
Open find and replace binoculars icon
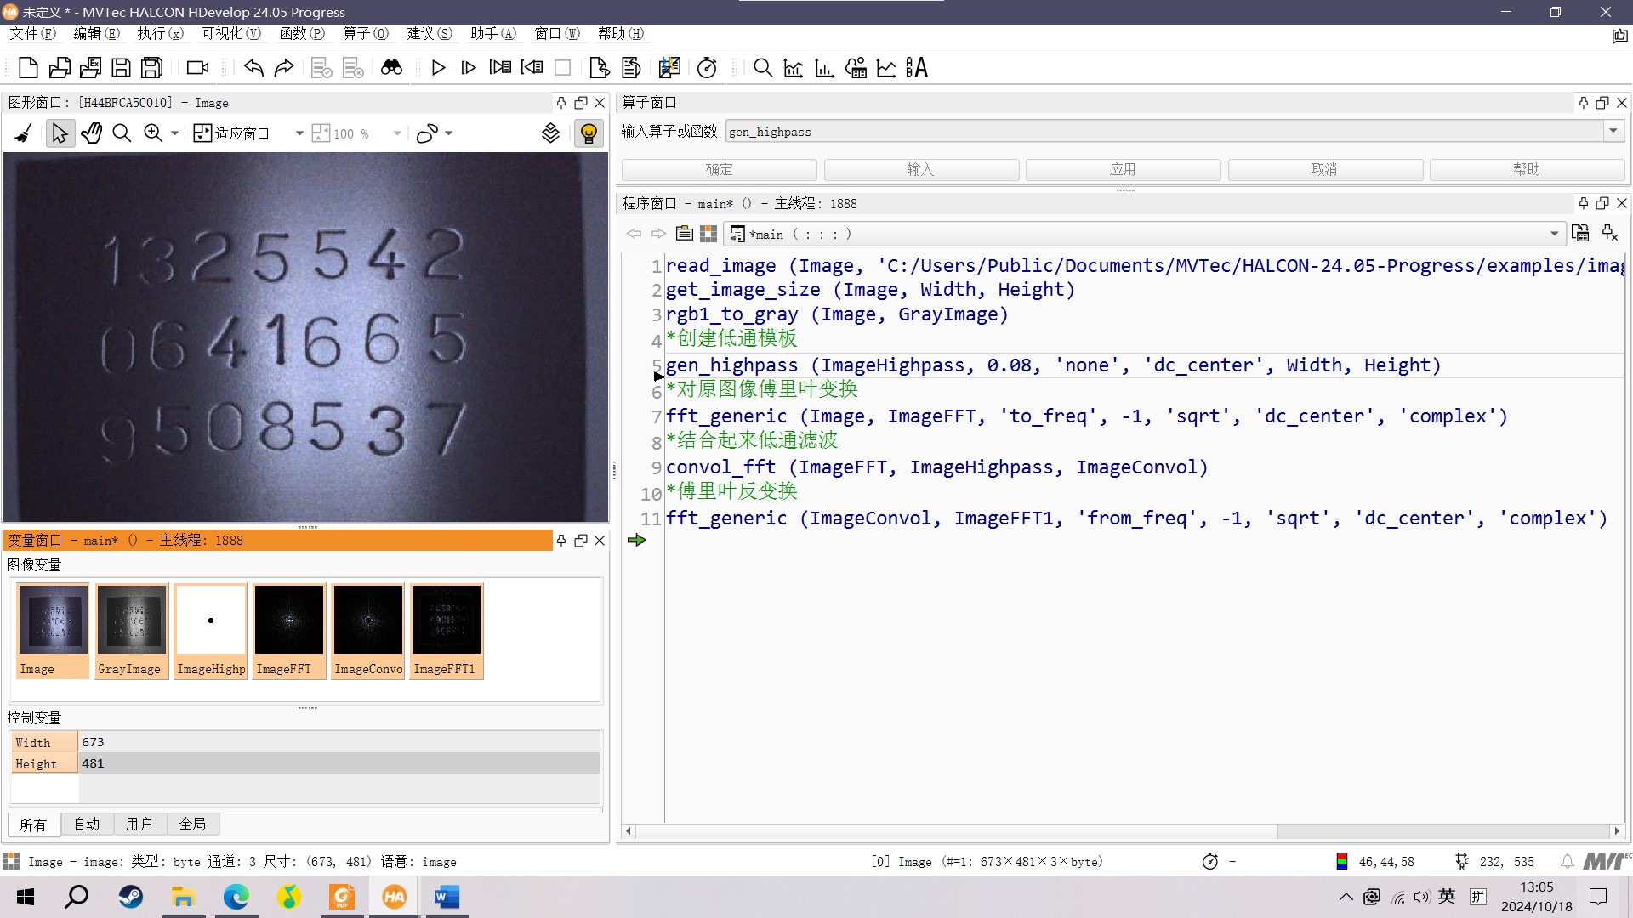[x=391, y=68]
